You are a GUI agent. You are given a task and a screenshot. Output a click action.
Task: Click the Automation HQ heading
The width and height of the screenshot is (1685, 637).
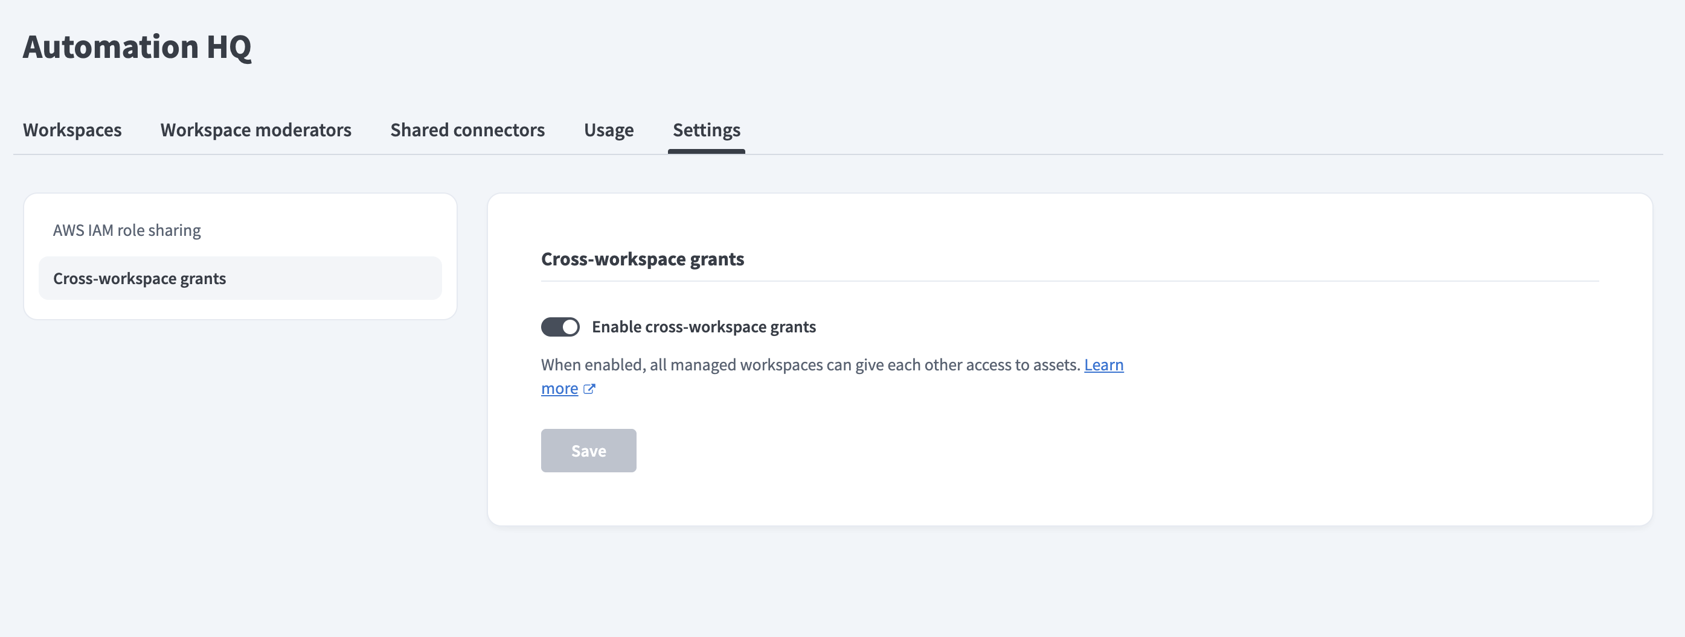tap(136, 47)
